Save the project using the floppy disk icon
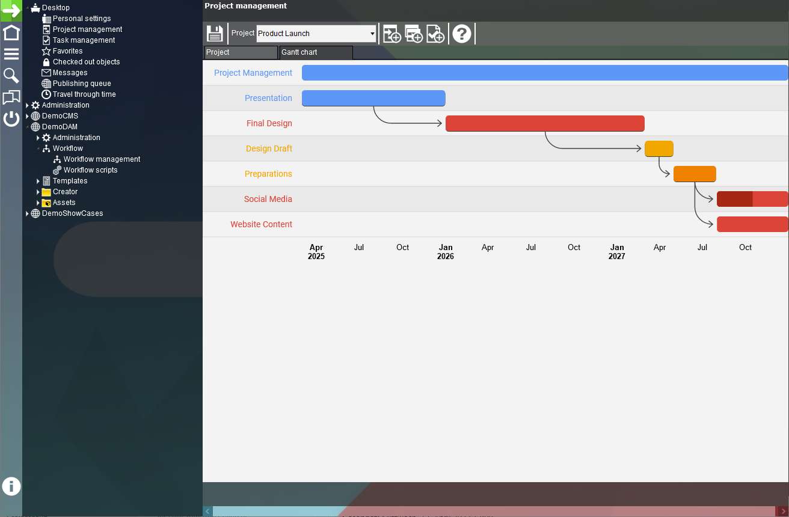This screenshot has width=789, height=517. click(x=215, y=33)
